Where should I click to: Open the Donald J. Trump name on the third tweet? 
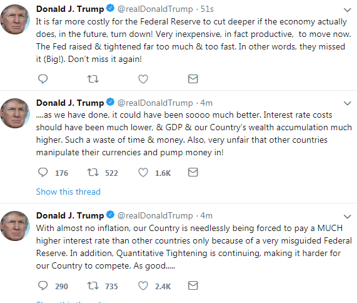click(70, 216)
